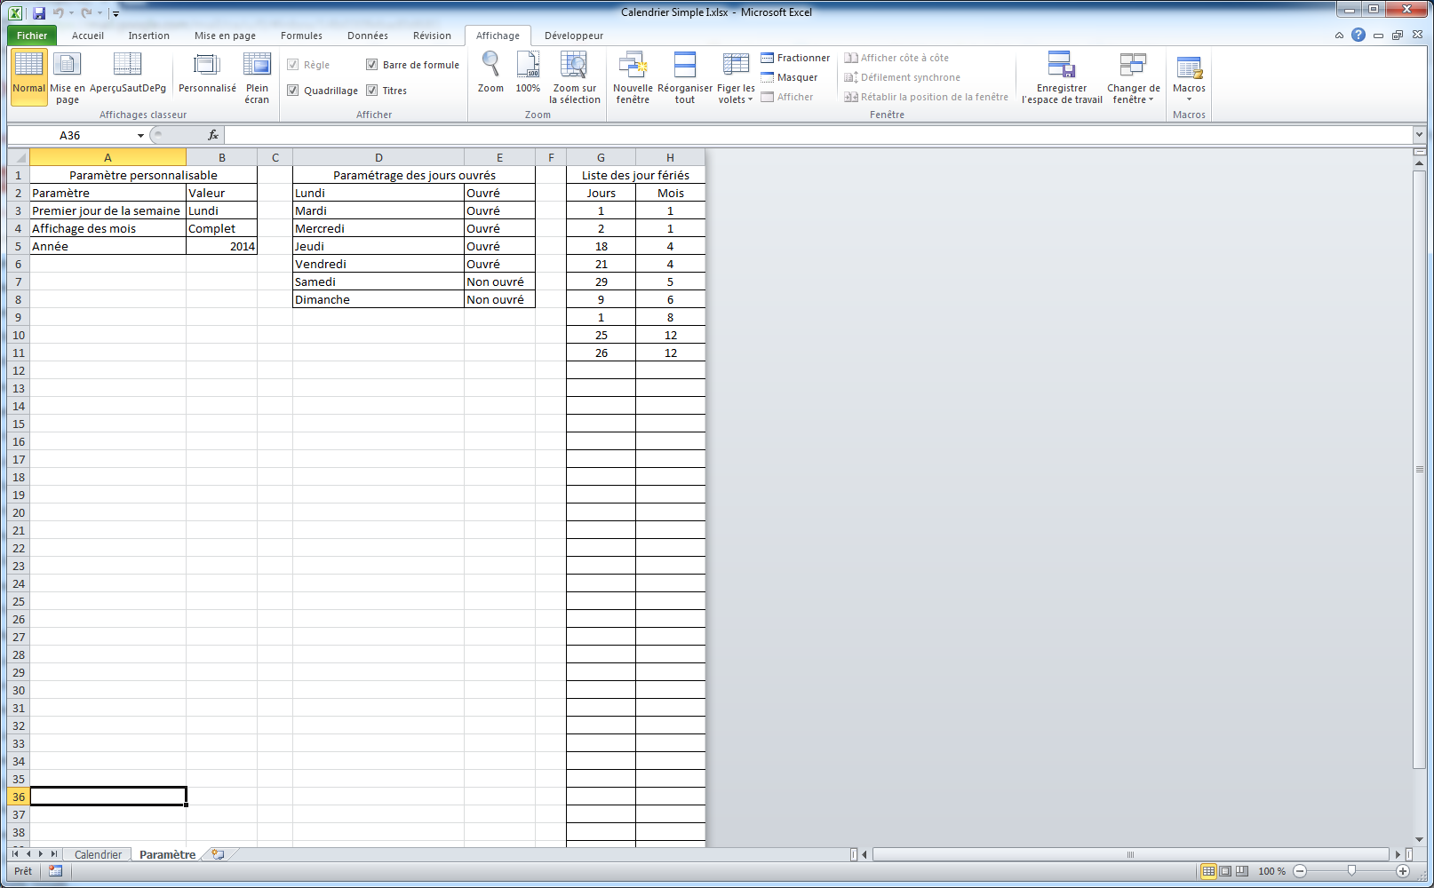Screen dimensions: 1434x888
Task: Toggle the Barre de formule checkbox
Action: (x=371, y=65)
